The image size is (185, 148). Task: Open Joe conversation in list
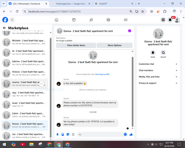tap(25, 136)
